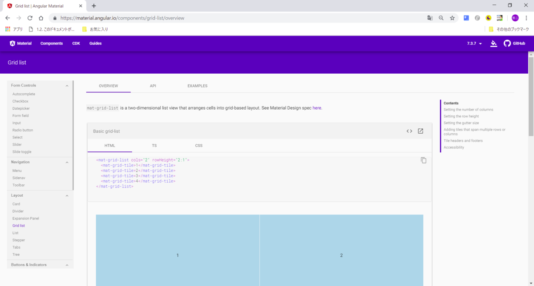Jump to Setting the row height
Screen dimensions: 534x286
pyautogui.click(x=461, y=116)
